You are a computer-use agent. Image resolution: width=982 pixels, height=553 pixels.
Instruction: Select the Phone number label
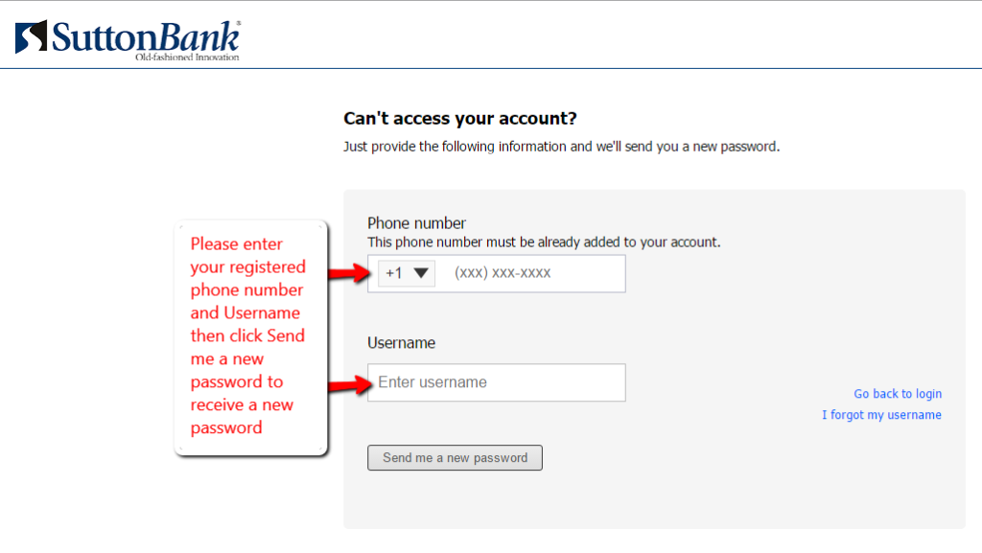(x=415, y=222)
